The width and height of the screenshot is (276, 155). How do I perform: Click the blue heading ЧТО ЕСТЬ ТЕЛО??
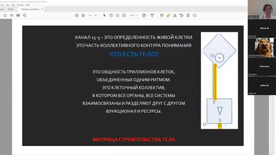[134, 54]
